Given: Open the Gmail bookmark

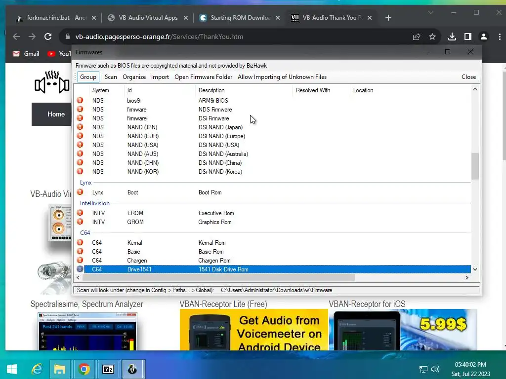Looking at the screenshot, I should (x=26, y=54).
